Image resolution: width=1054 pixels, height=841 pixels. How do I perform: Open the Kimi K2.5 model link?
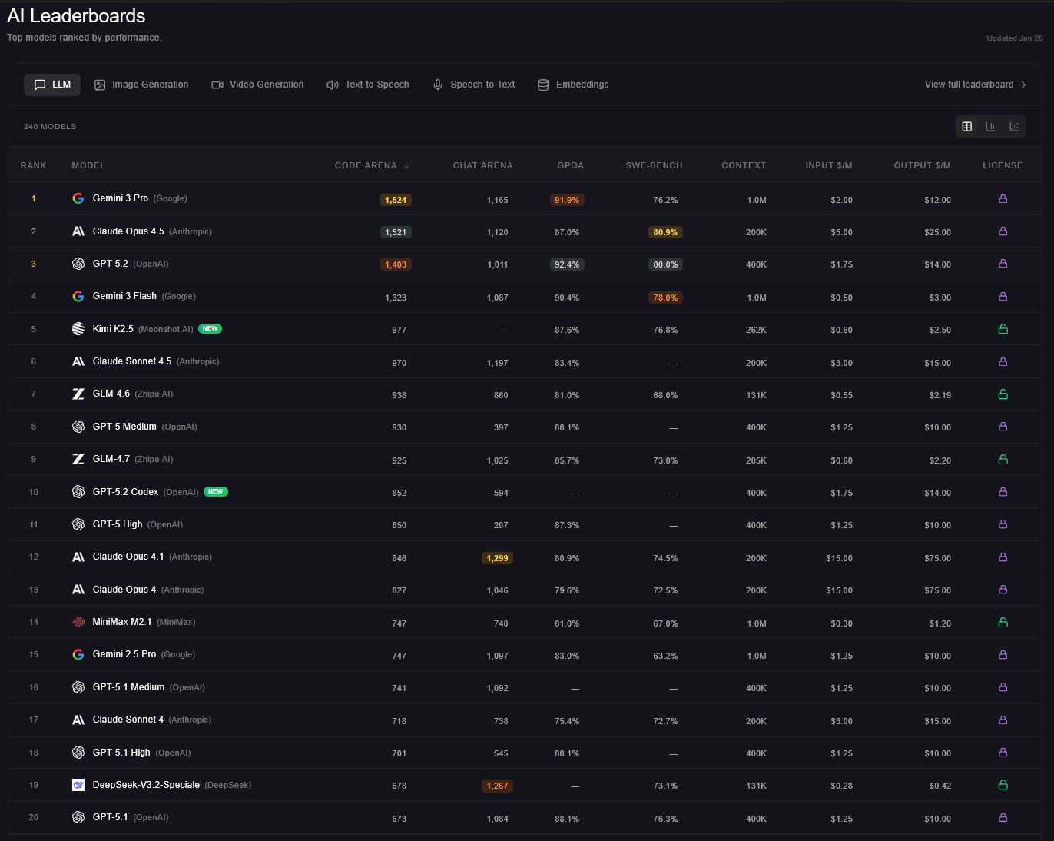click(x=113, y=329)
